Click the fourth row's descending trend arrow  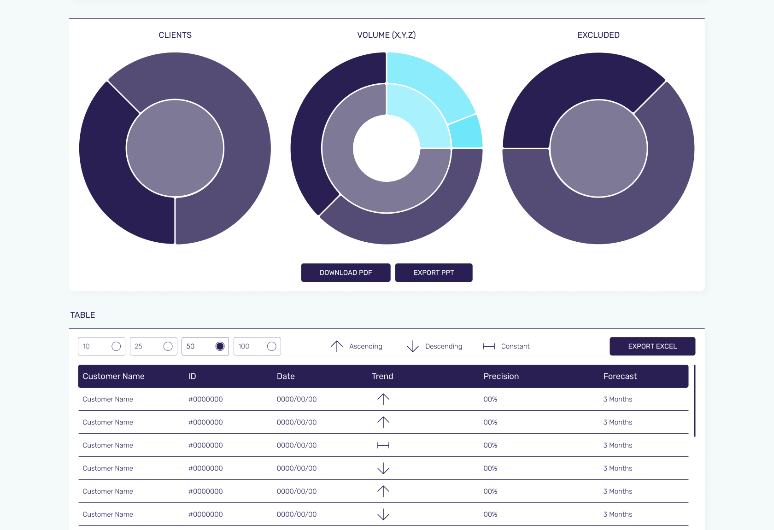tap(383, 468)
